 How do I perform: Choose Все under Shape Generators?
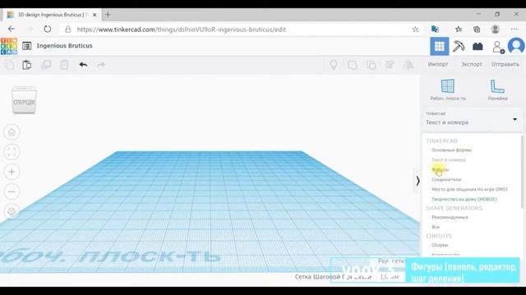tap(436, 227)
